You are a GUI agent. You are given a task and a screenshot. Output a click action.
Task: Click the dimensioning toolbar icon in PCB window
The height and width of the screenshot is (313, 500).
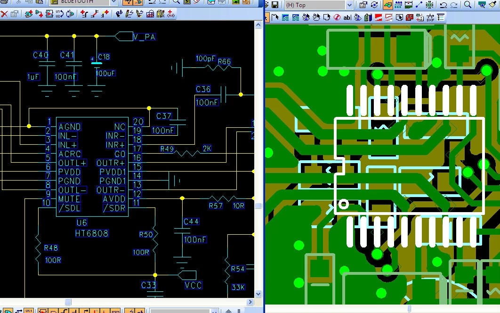[409, 5]
